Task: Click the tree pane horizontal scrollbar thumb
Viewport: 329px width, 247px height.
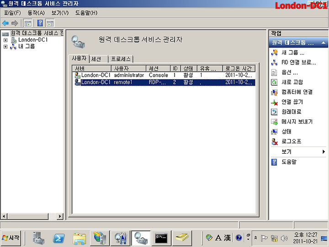Action: pos(28,216)
